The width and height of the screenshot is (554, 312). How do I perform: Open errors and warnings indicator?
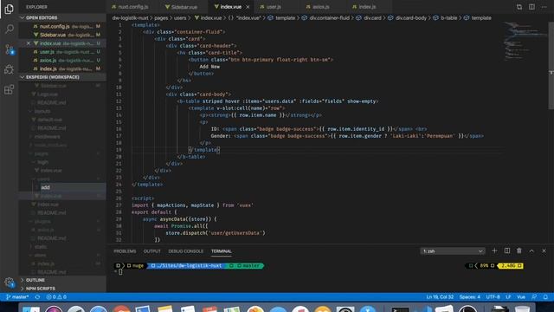click(x=56, y=296)
